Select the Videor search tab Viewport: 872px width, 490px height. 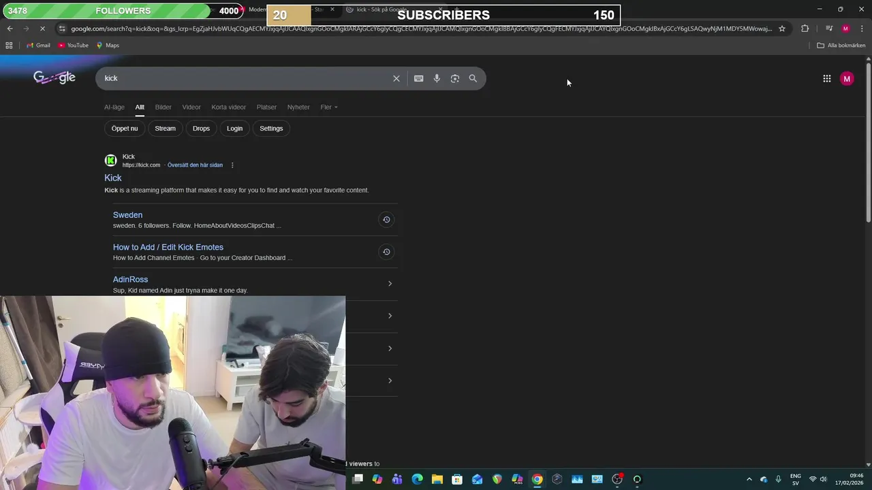(x=191, y=107)
